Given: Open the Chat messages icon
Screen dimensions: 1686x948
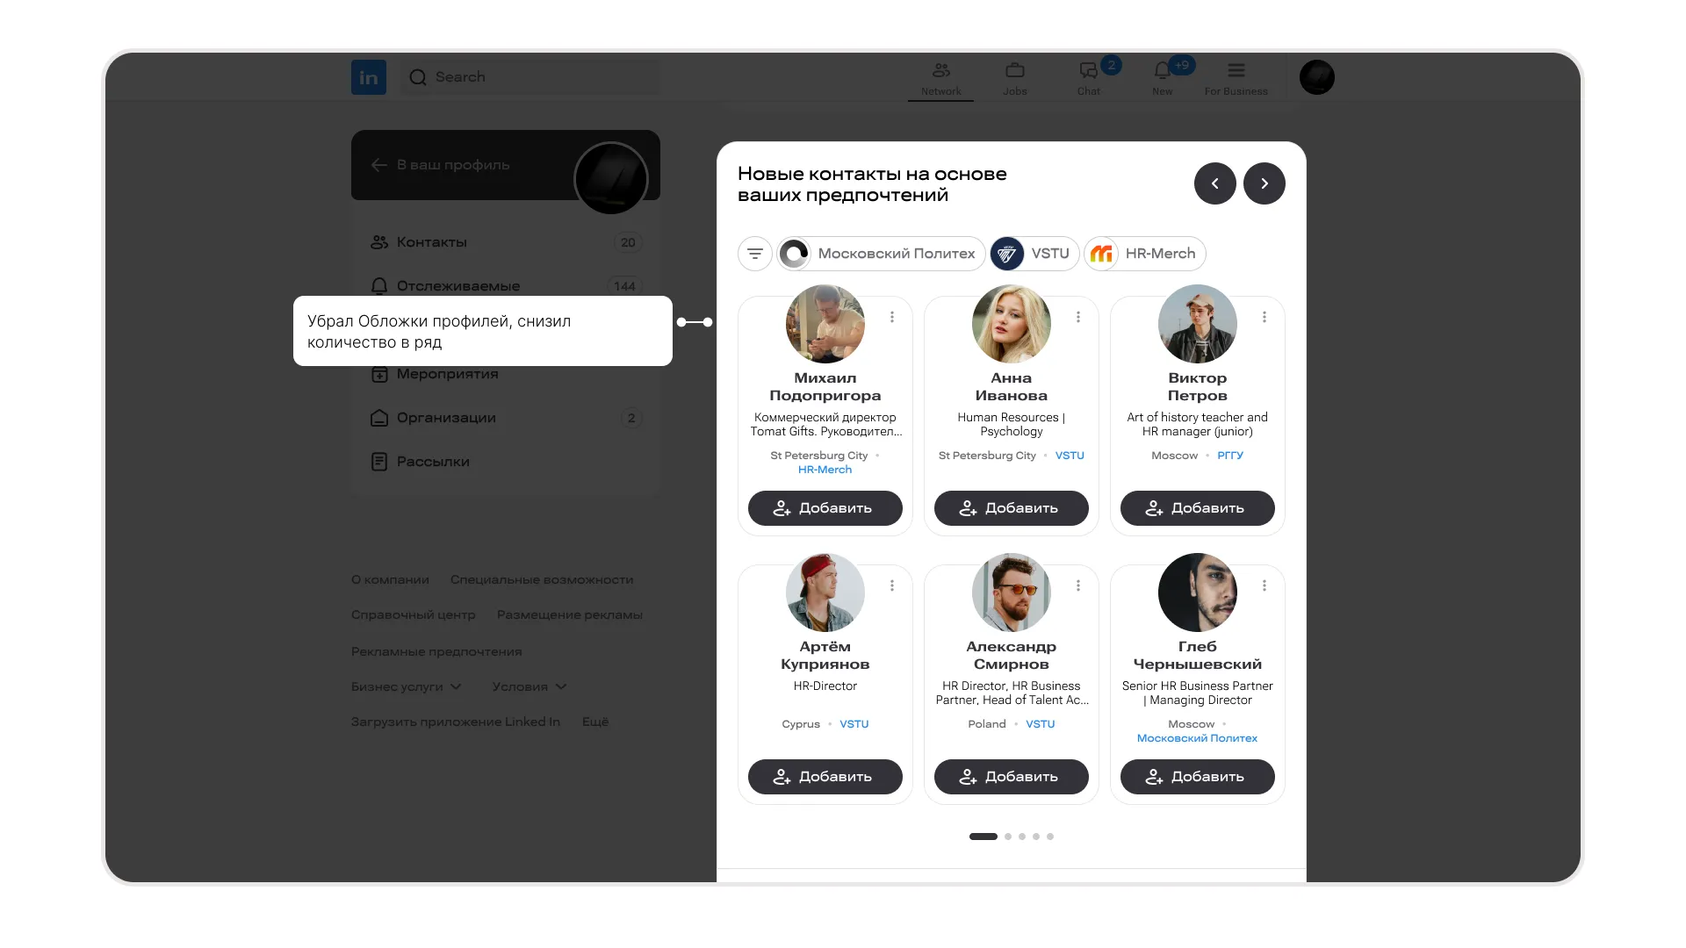Looking at the screenshot, I should 1088,71.
